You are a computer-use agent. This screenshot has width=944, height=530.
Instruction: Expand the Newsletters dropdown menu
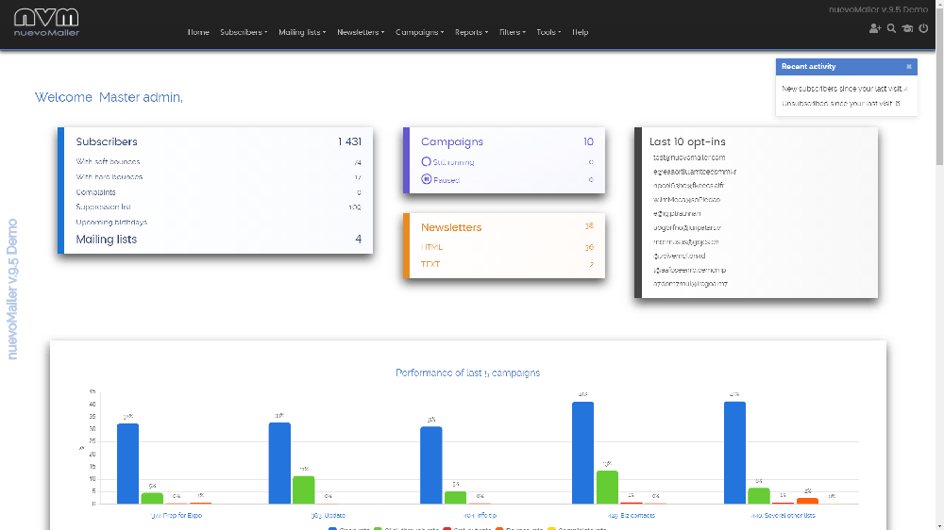(x=361, y=32)
